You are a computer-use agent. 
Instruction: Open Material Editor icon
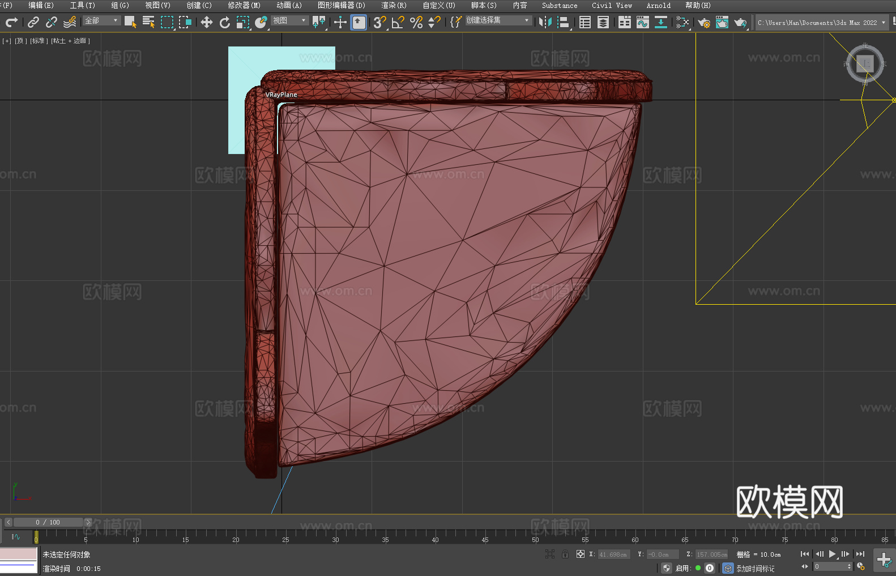click(x=682, y=22)
